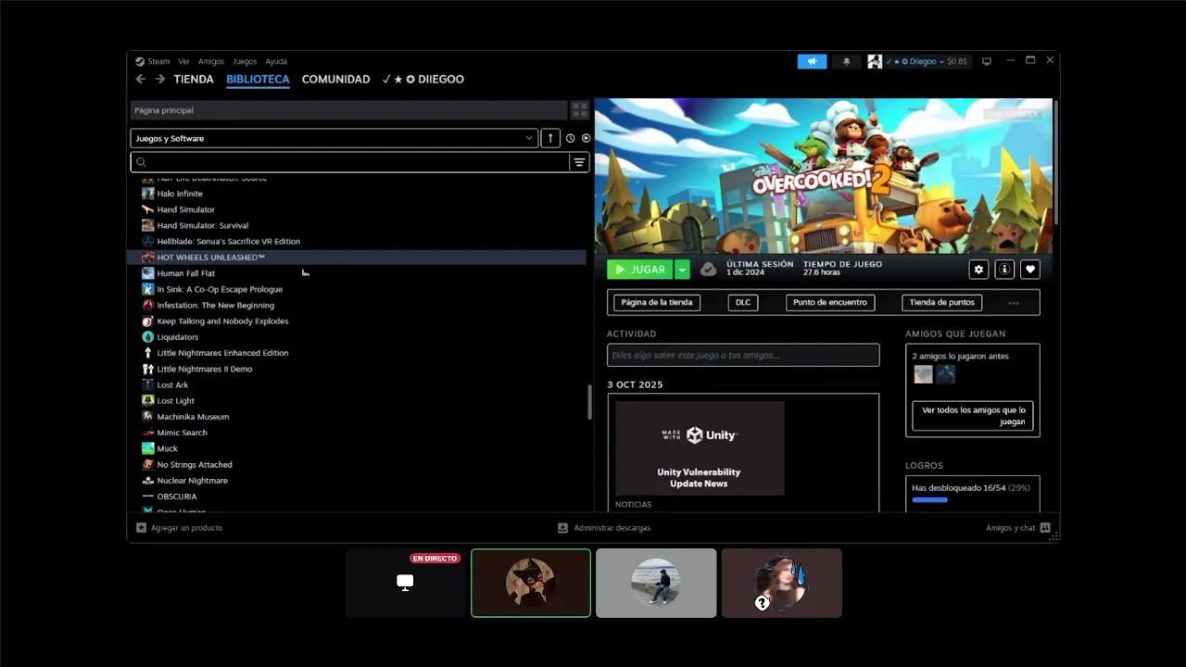Click the Muck game icon

[148, 448]
